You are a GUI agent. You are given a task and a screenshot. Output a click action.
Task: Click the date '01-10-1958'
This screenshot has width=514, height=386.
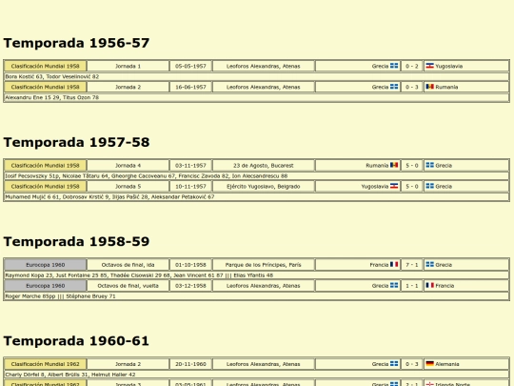190,265
